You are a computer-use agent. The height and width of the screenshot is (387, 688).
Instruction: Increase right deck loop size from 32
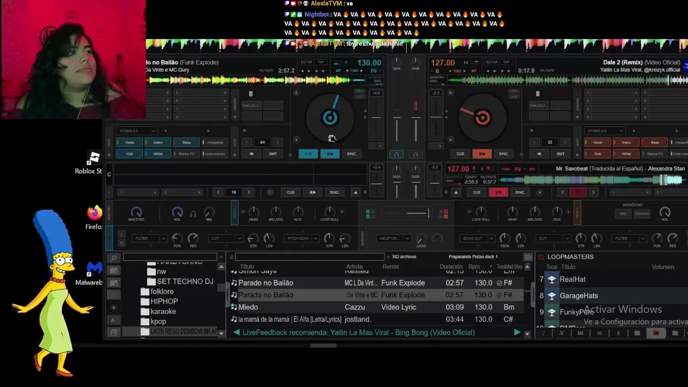coord(565,142)
